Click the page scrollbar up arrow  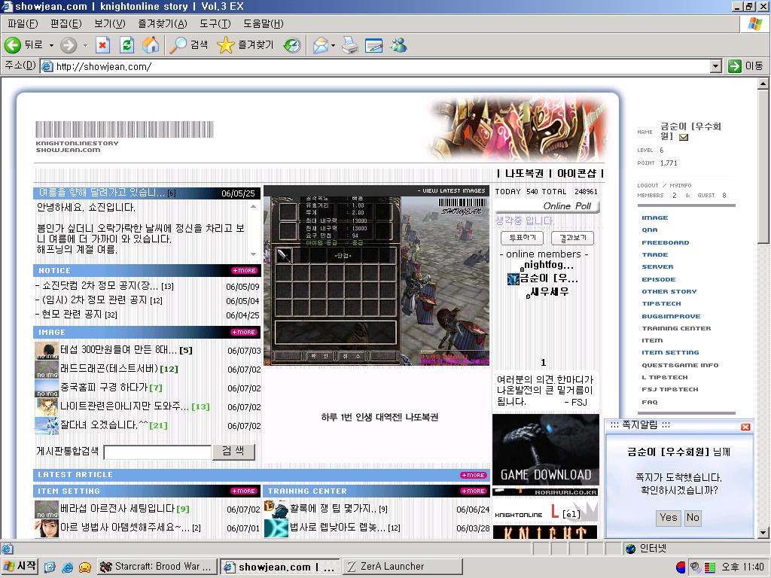pyautogui.click(x=763, y=84)
